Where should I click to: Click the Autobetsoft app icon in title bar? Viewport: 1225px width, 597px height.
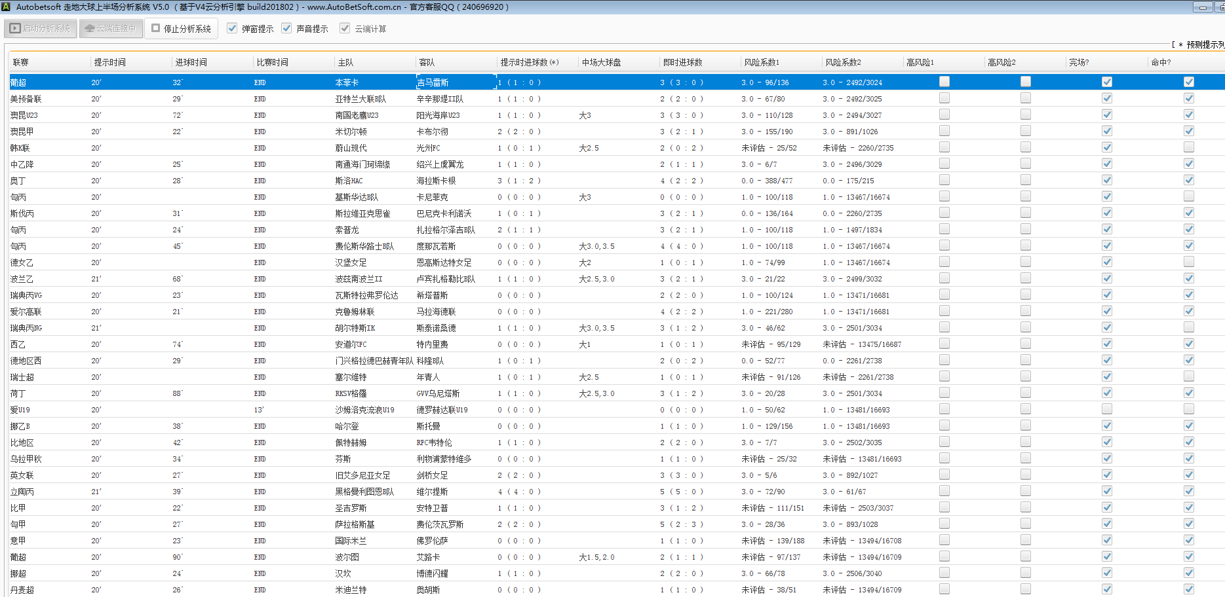click(x=7, y=7)
